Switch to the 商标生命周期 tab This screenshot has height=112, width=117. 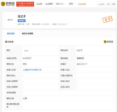[27, 33]
